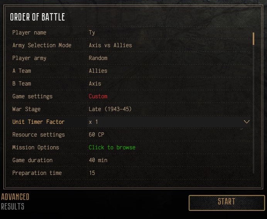
Task: Edit the Player name field showing Ty
Action: pos(92,33)
